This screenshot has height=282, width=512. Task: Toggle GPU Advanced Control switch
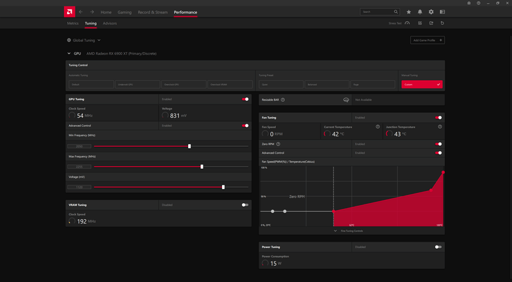[245, 126]
